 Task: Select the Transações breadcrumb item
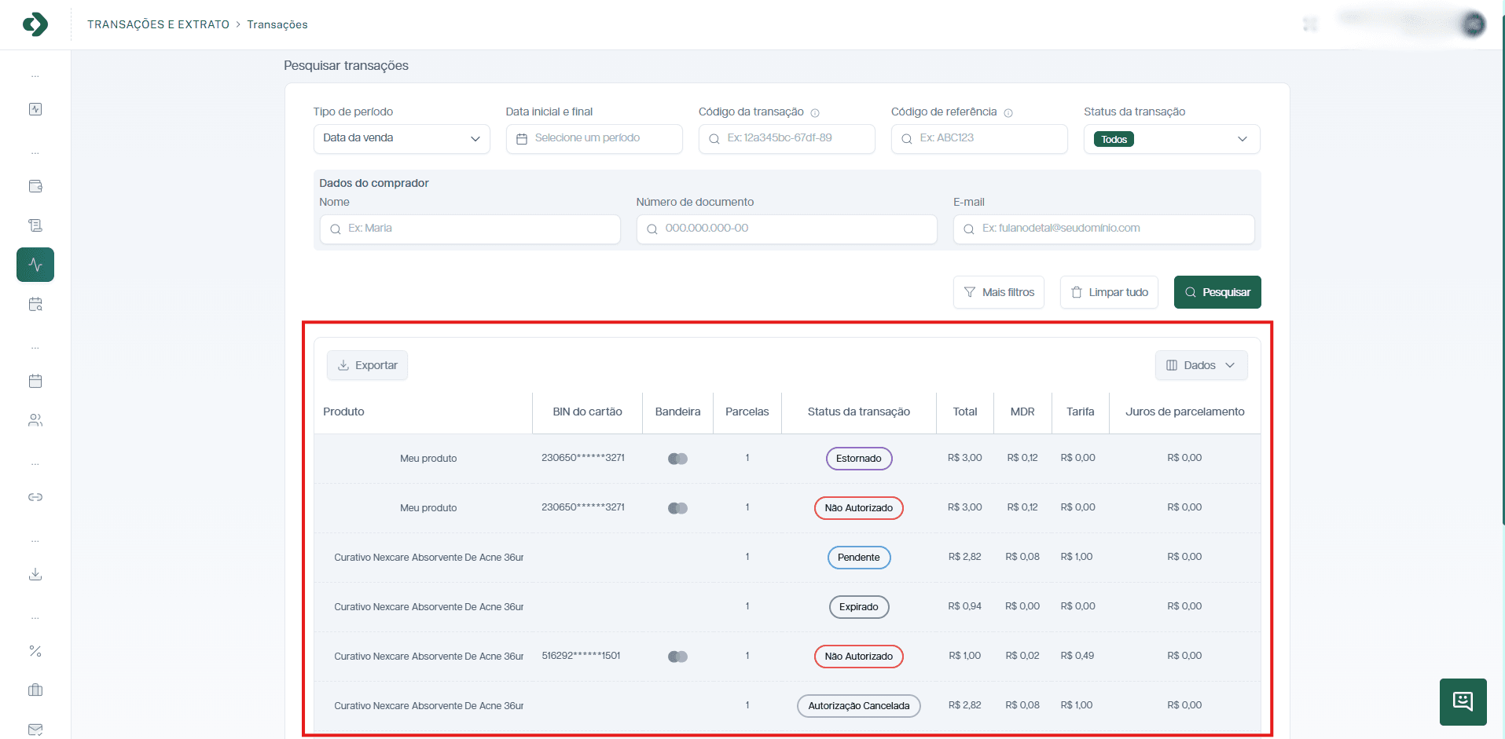tap(277, 24)
